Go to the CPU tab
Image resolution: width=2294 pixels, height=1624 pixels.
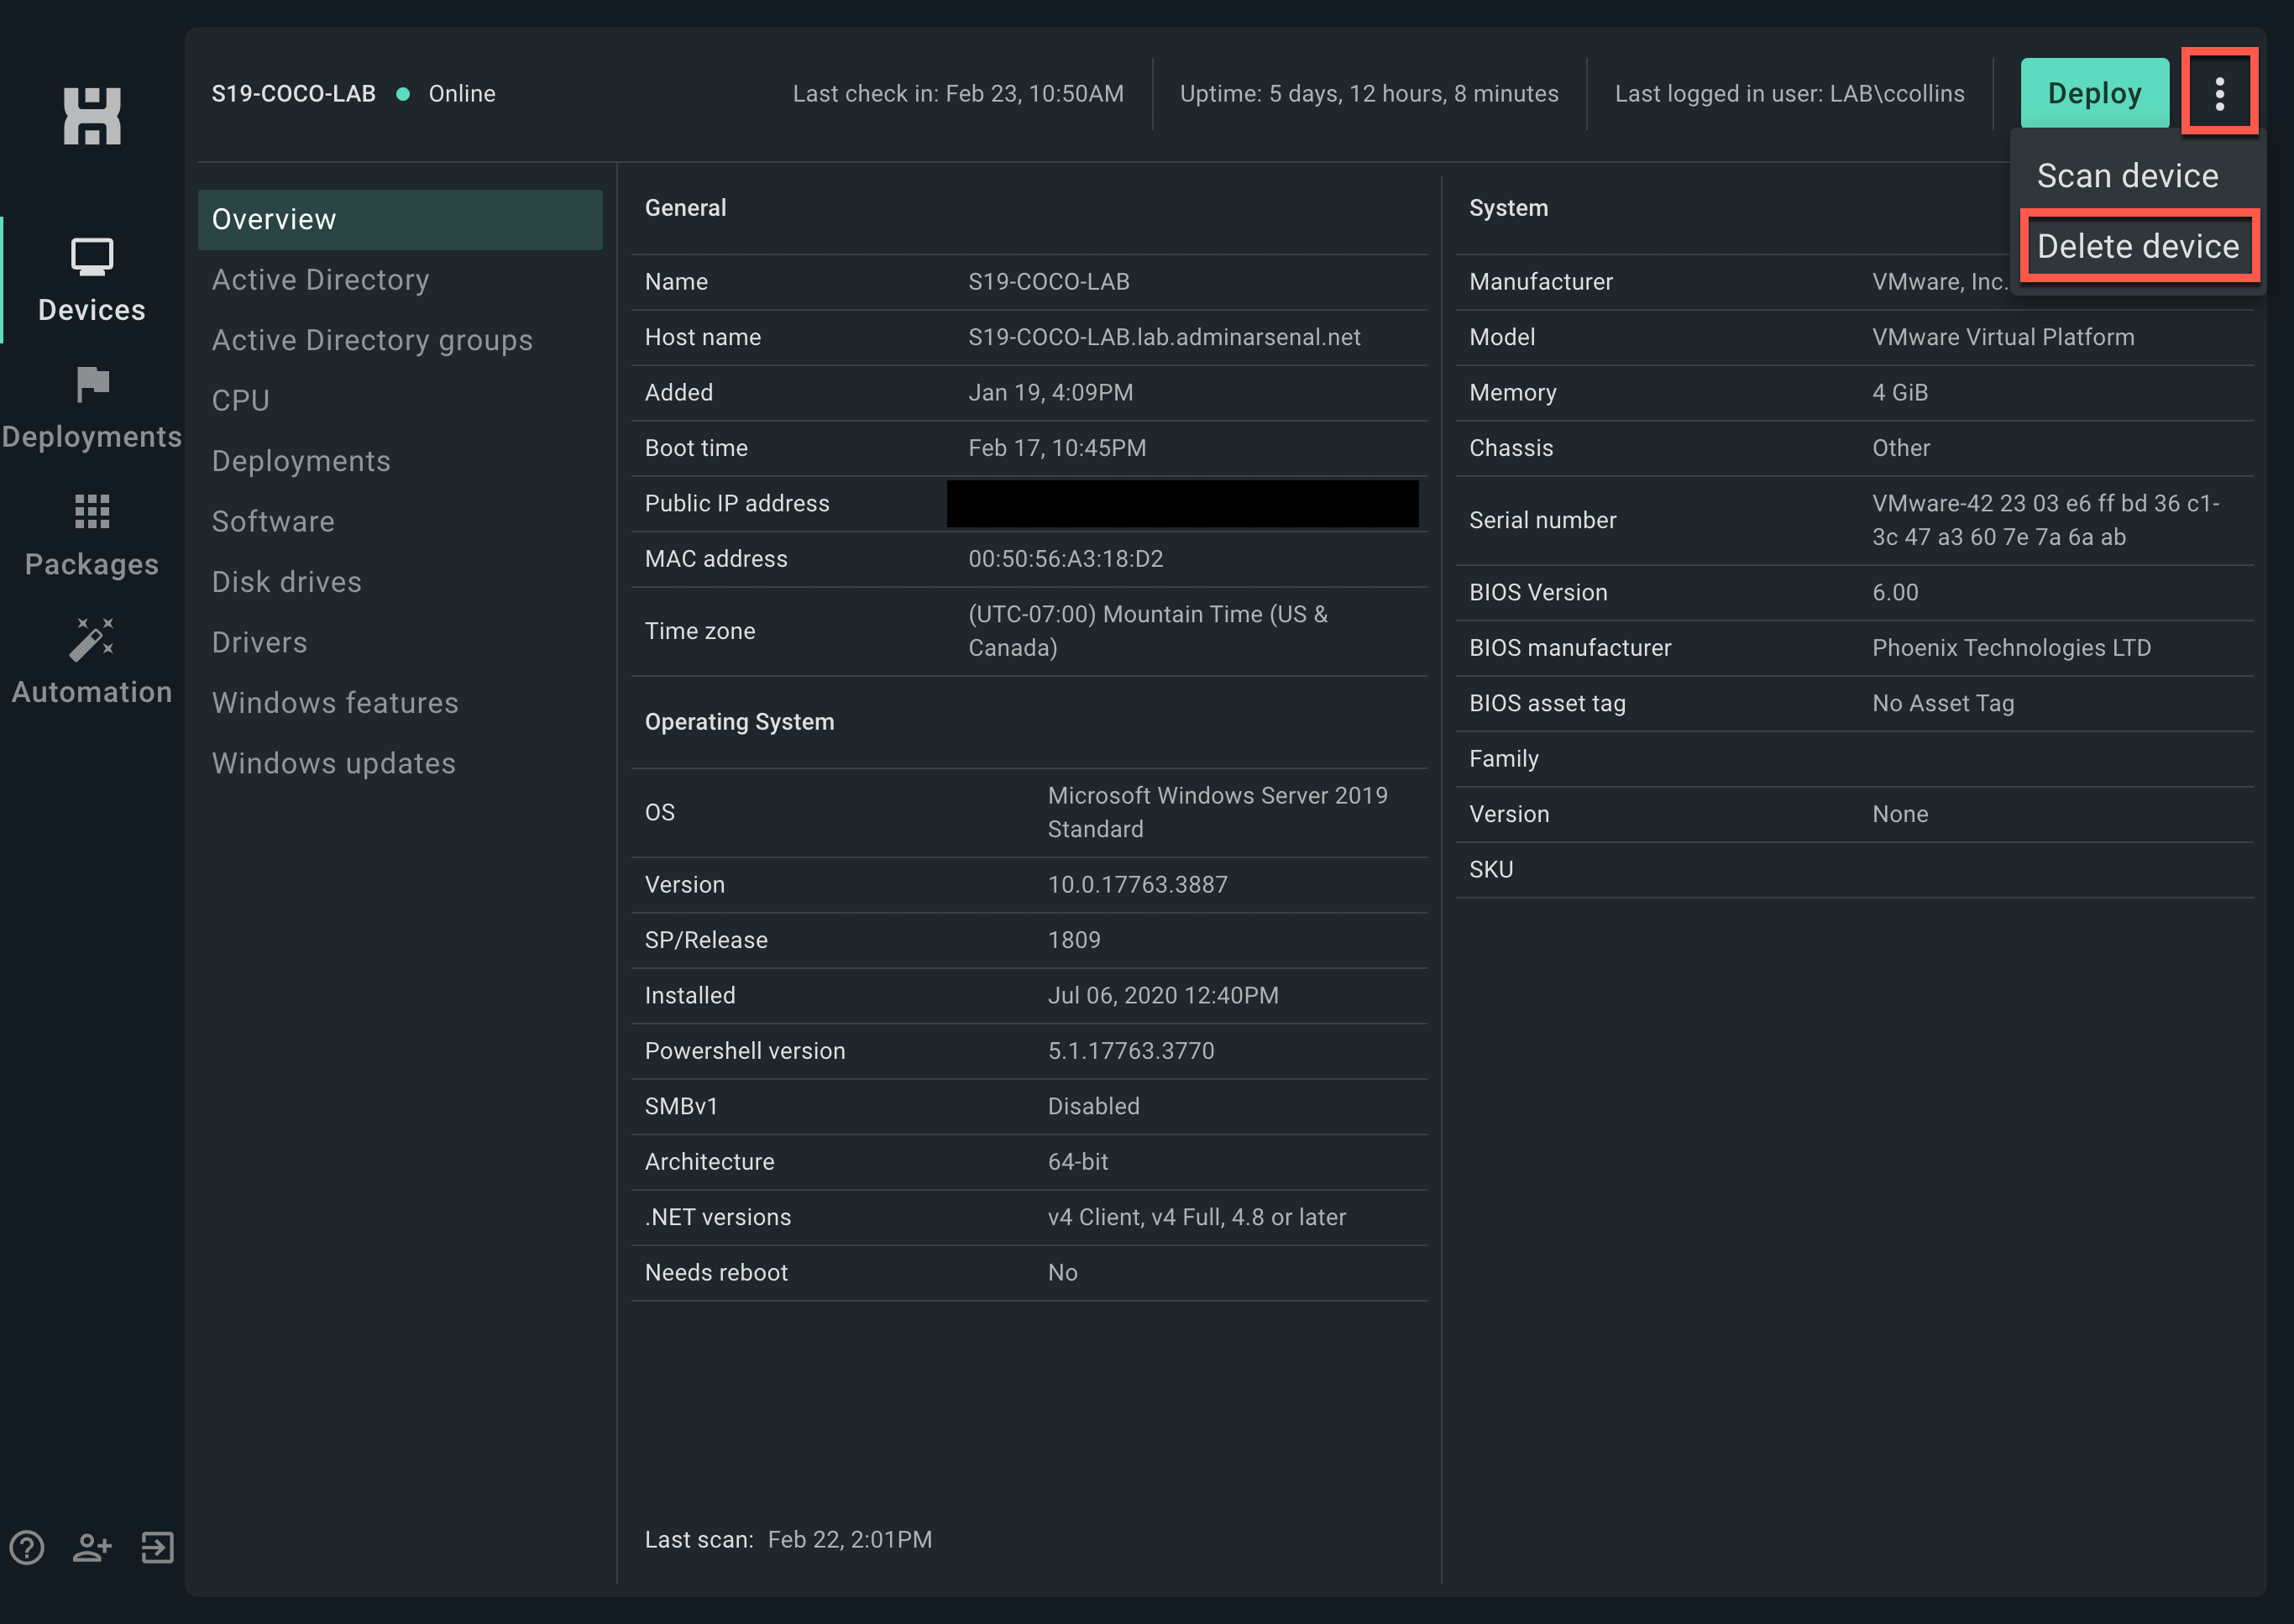(x=241, y=400)
